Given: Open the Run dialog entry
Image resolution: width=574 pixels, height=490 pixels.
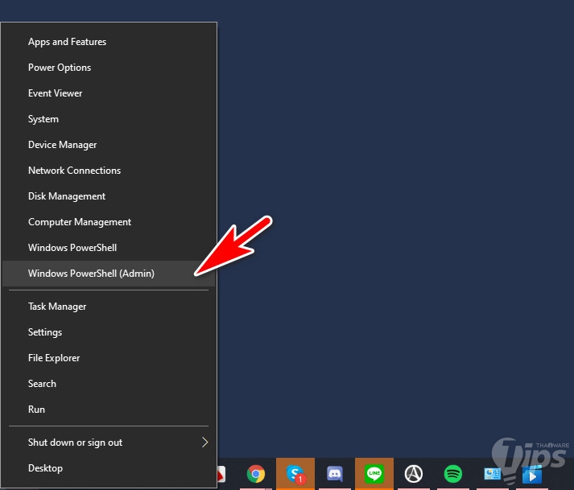Looking at the screenshot, I should tap(109, 410).
